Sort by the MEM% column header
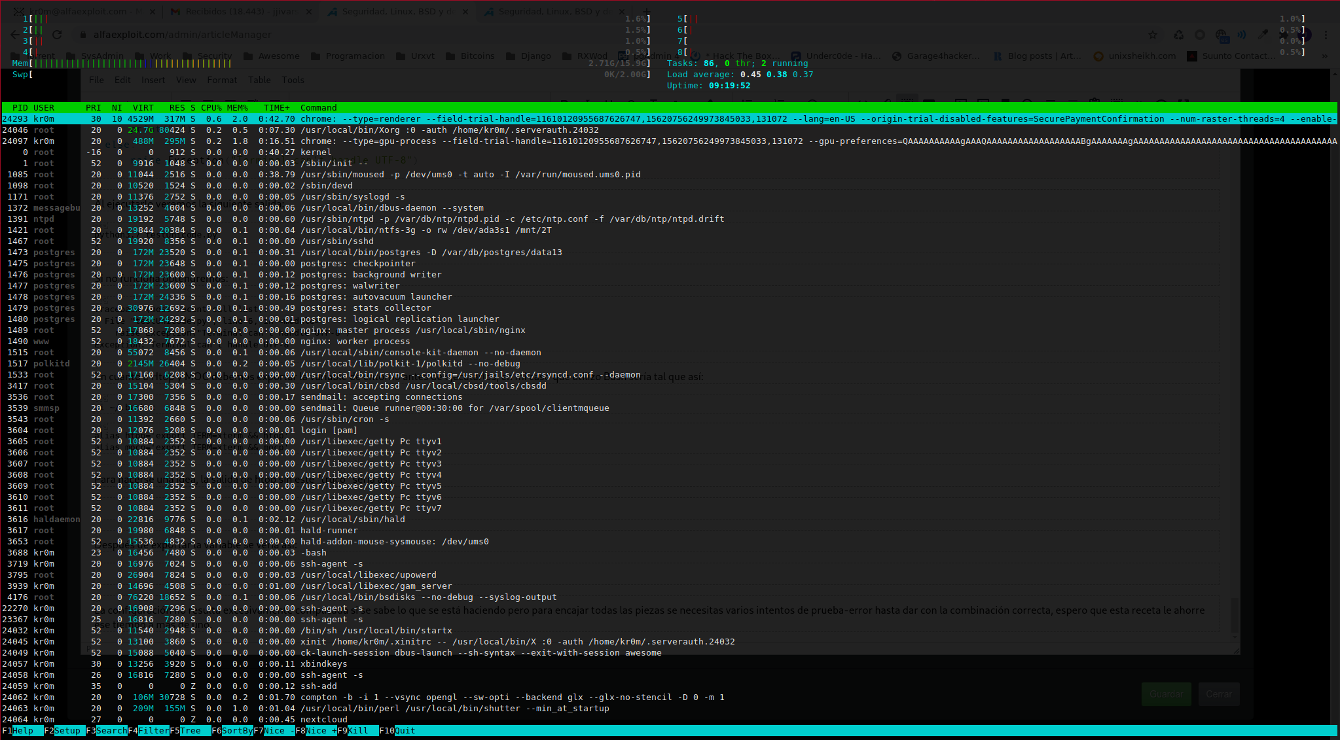Screen dimensions: 1340x740 [237, 108]
